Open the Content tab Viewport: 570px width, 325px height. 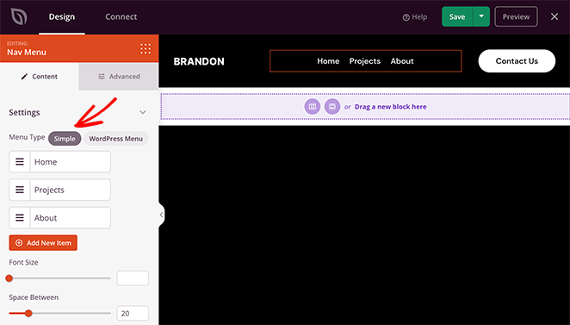coord(40,77)
